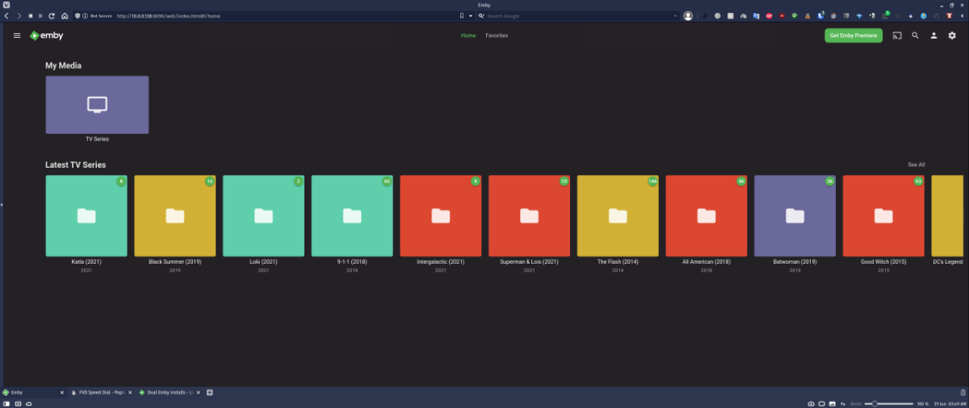Go to browser home page icon
The image size is (969, 408).
(65, 15)
